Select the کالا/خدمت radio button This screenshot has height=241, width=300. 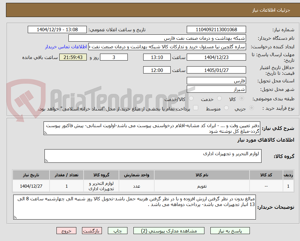[x=191, y=98]
